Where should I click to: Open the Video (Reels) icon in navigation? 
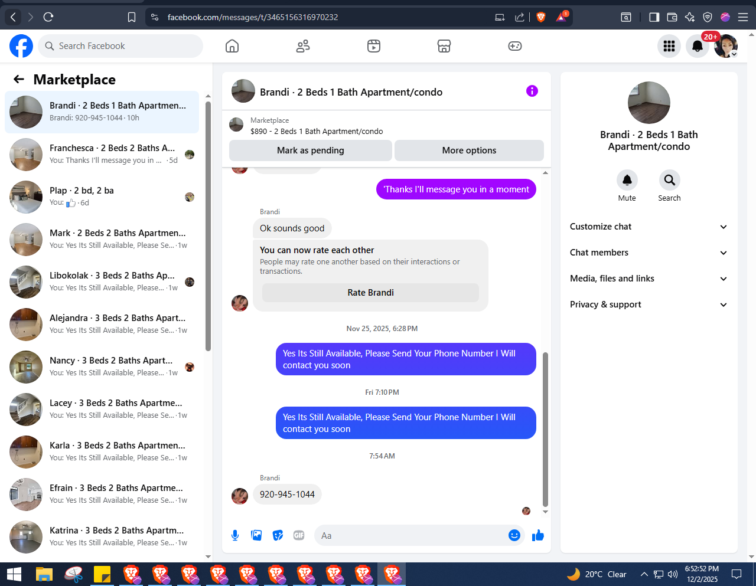point(374,46)
